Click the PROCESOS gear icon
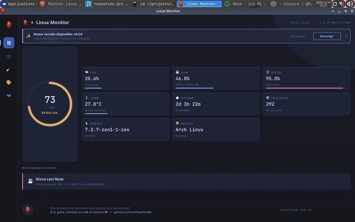The width and height of the screenshot is (355, 222). pyautogui.click(x=268, y=98)
